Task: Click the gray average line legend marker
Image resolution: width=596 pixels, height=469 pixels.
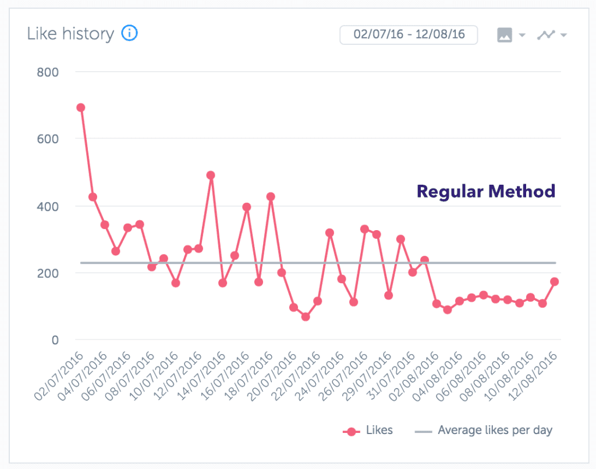Action: 423,432
